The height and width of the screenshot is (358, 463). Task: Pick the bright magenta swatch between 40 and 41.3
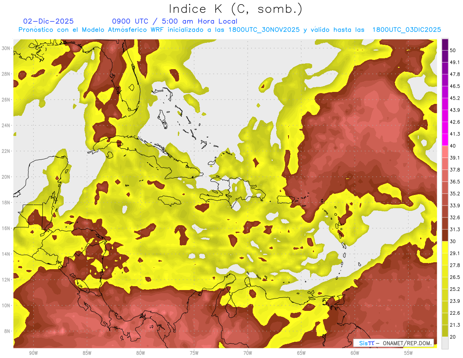pyautogui.click(x=445, y=140)
